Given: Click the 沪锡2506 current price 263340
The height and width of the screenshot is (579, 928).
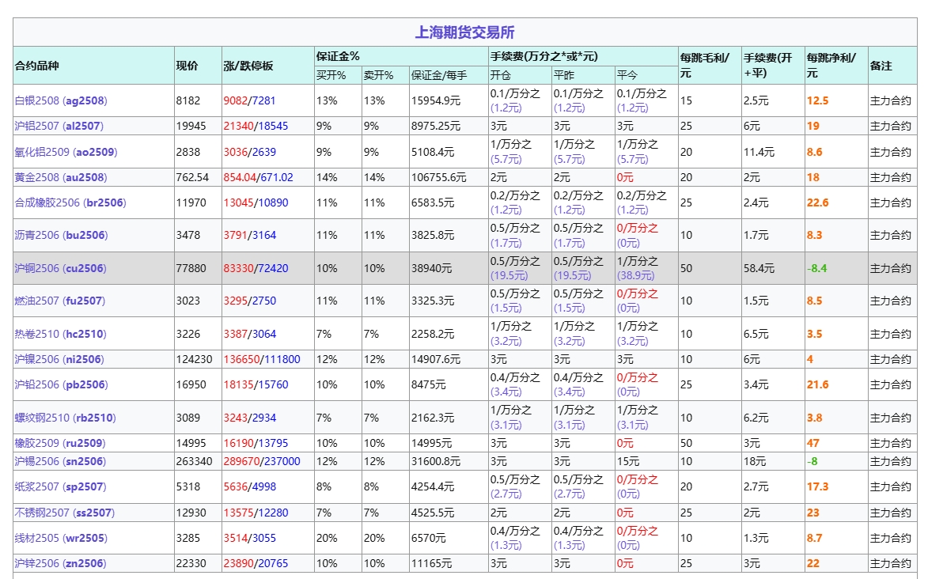Looking at the screenshot, I should tap(194, 462).
